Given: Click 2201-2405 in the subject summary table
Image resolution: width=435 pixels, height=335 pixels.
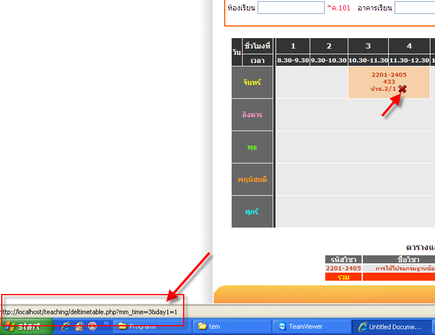Looking at the screenshot, I should click(344, 268).
